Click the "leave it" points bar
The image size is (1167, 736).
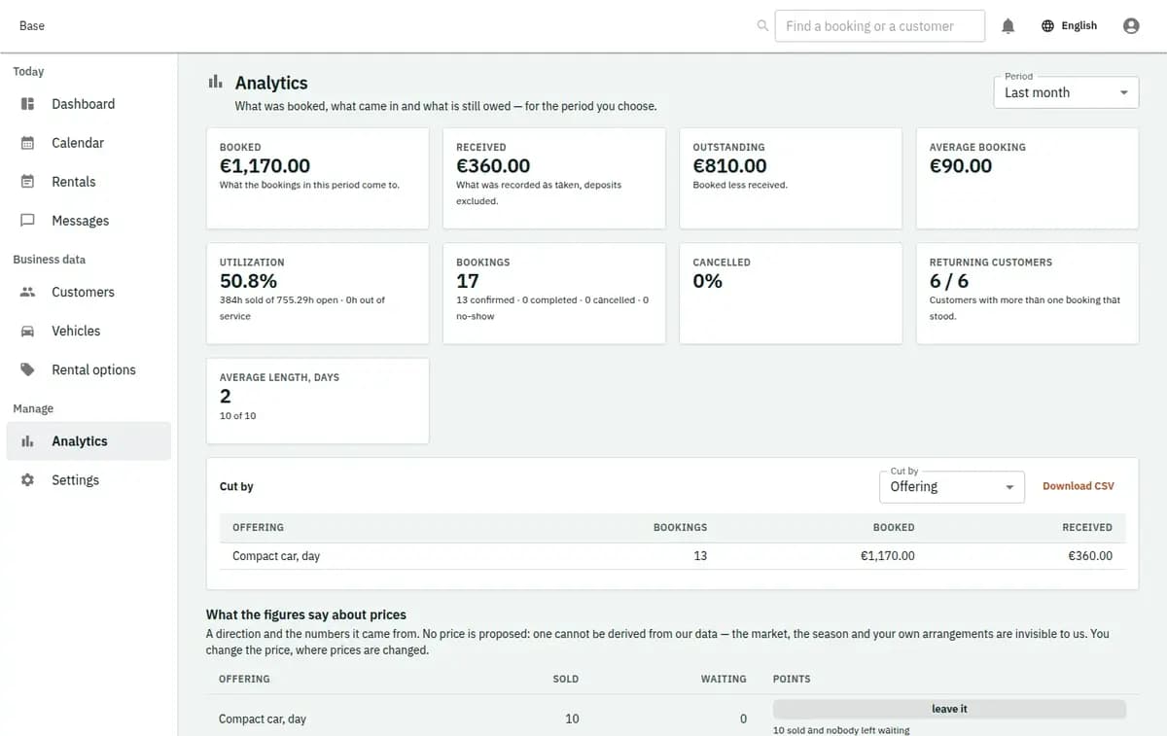(x=949, y=709)
